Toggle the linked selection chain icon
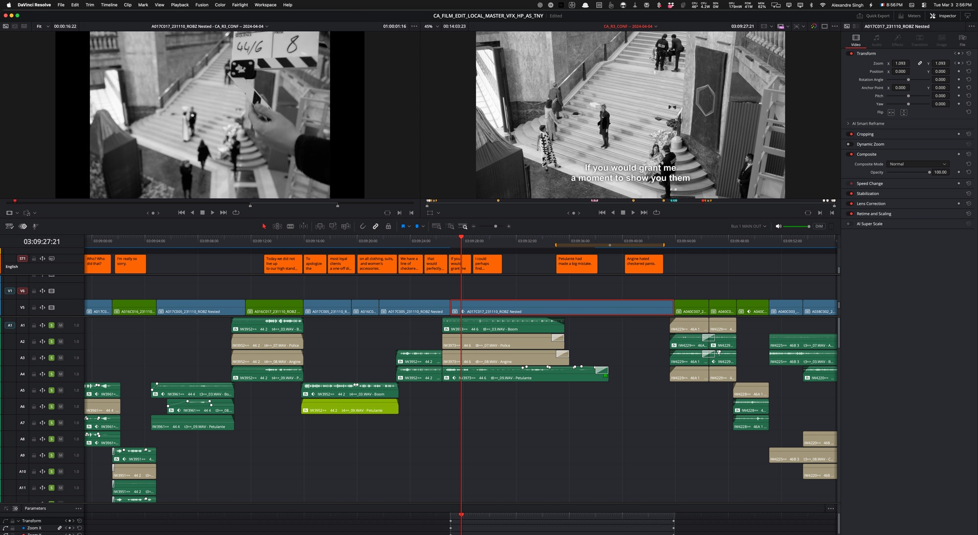The height and width of the screenshot is (535, 978). [x=376, y=226]
